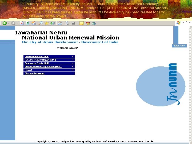Click Ministry of Urban Development subtitle text
The image size is (192, 144).
point(70,42)
